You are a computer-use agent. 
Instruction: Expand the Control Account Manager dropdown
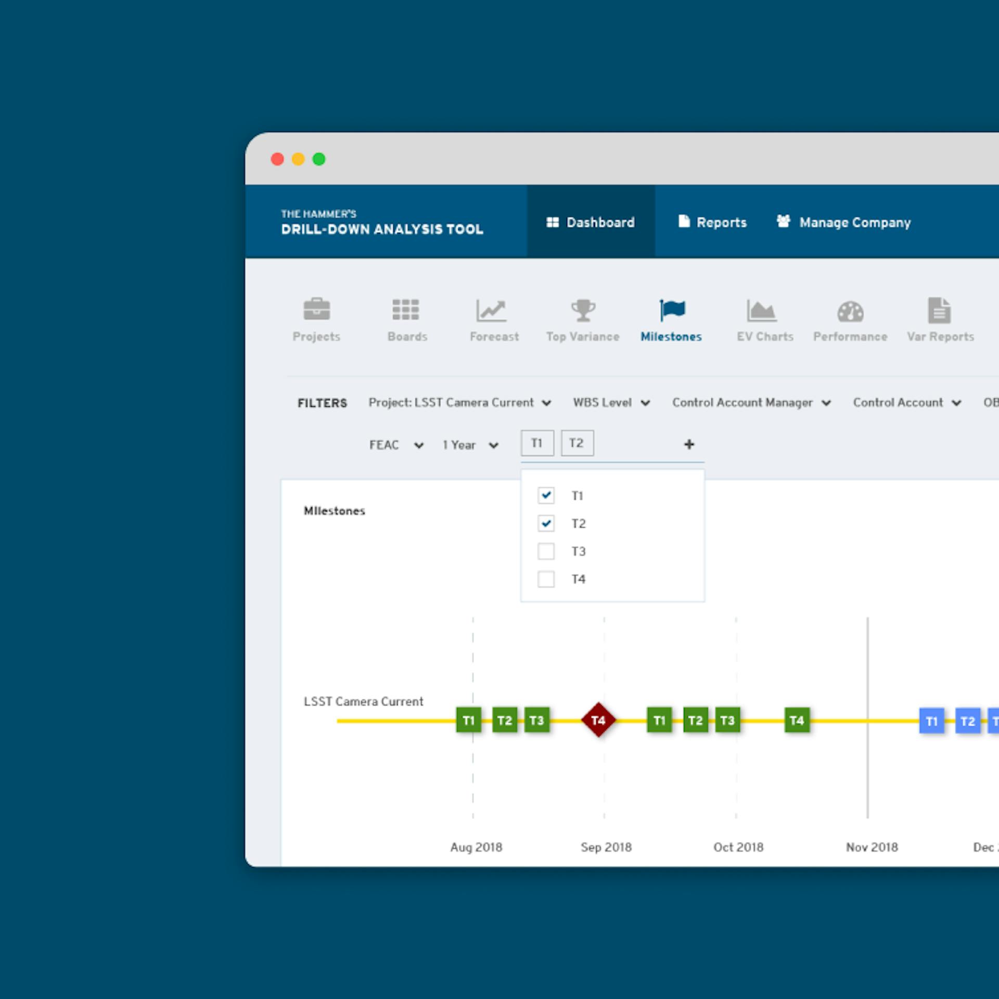point(751,403)
